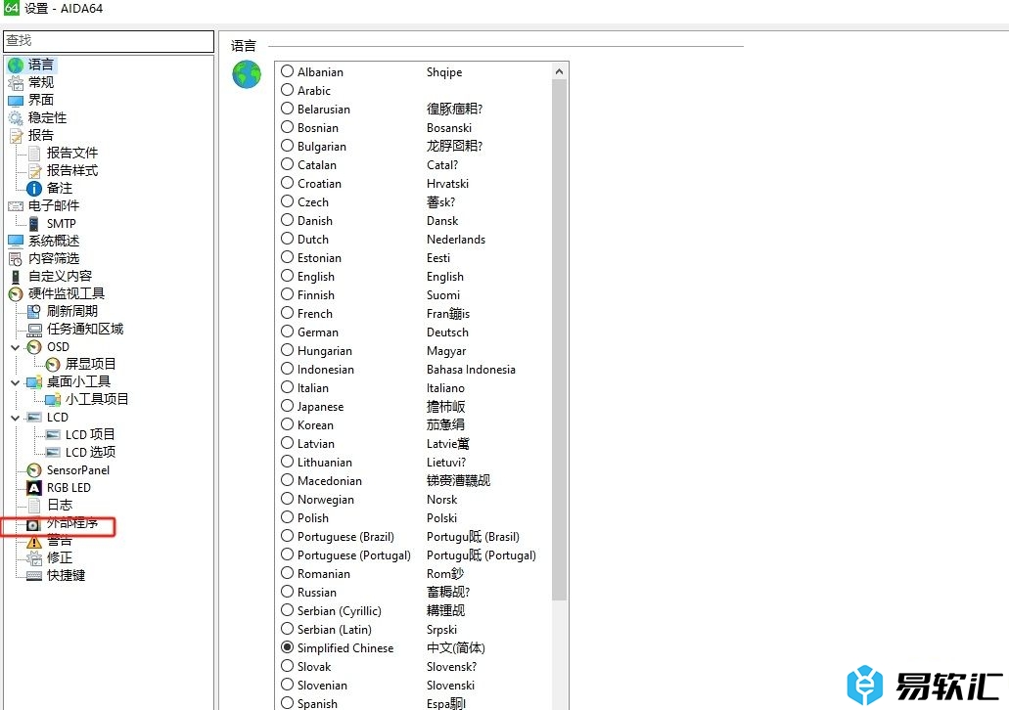Click the icon next to LCD 项目
1009x710 pixels.
click(x=53, y=435)
